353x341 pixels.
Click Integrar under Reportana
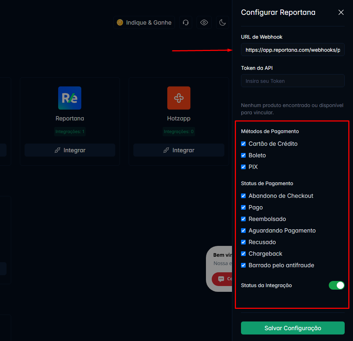point(70,150)
